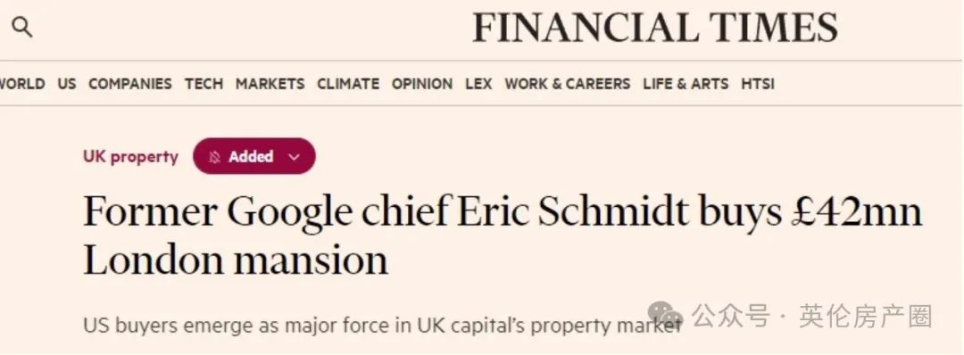The width and height of the screenshot is (964, 355).
Task: Navigate to the Climate section
Action: pyautogui.click(x=348, y=84)
